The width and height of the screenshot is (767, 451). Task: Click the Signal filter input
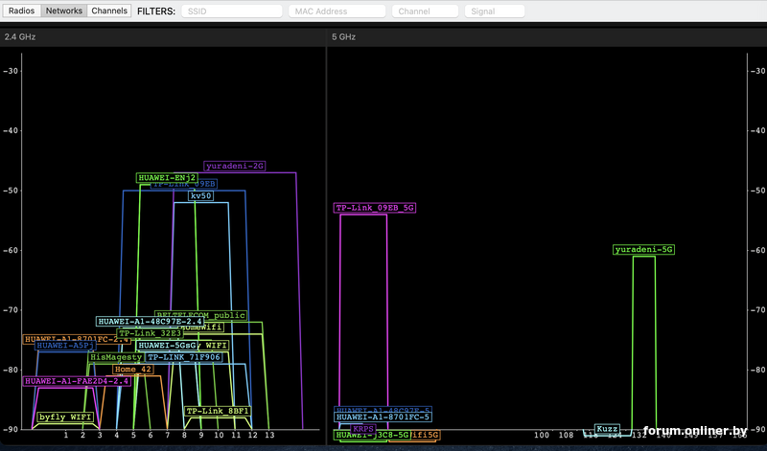tap(495, 11)
